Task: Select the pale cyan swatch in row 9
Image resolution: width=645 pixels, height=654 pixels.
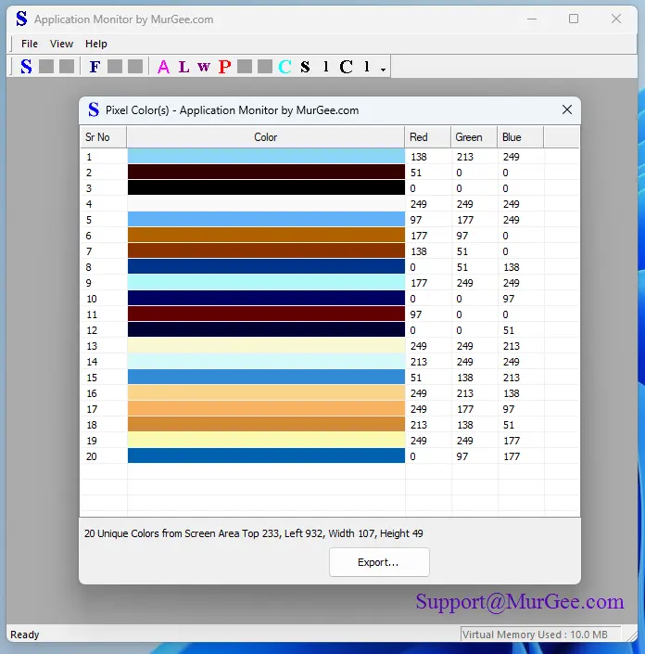Action: coord(266,283)
